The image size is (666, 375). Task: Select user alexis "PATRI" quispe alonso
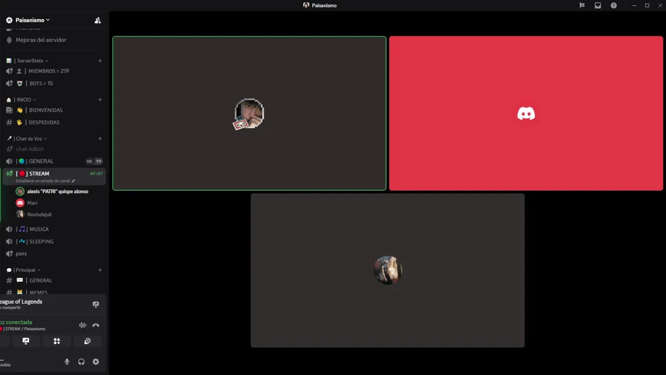(x=57, y=192)
